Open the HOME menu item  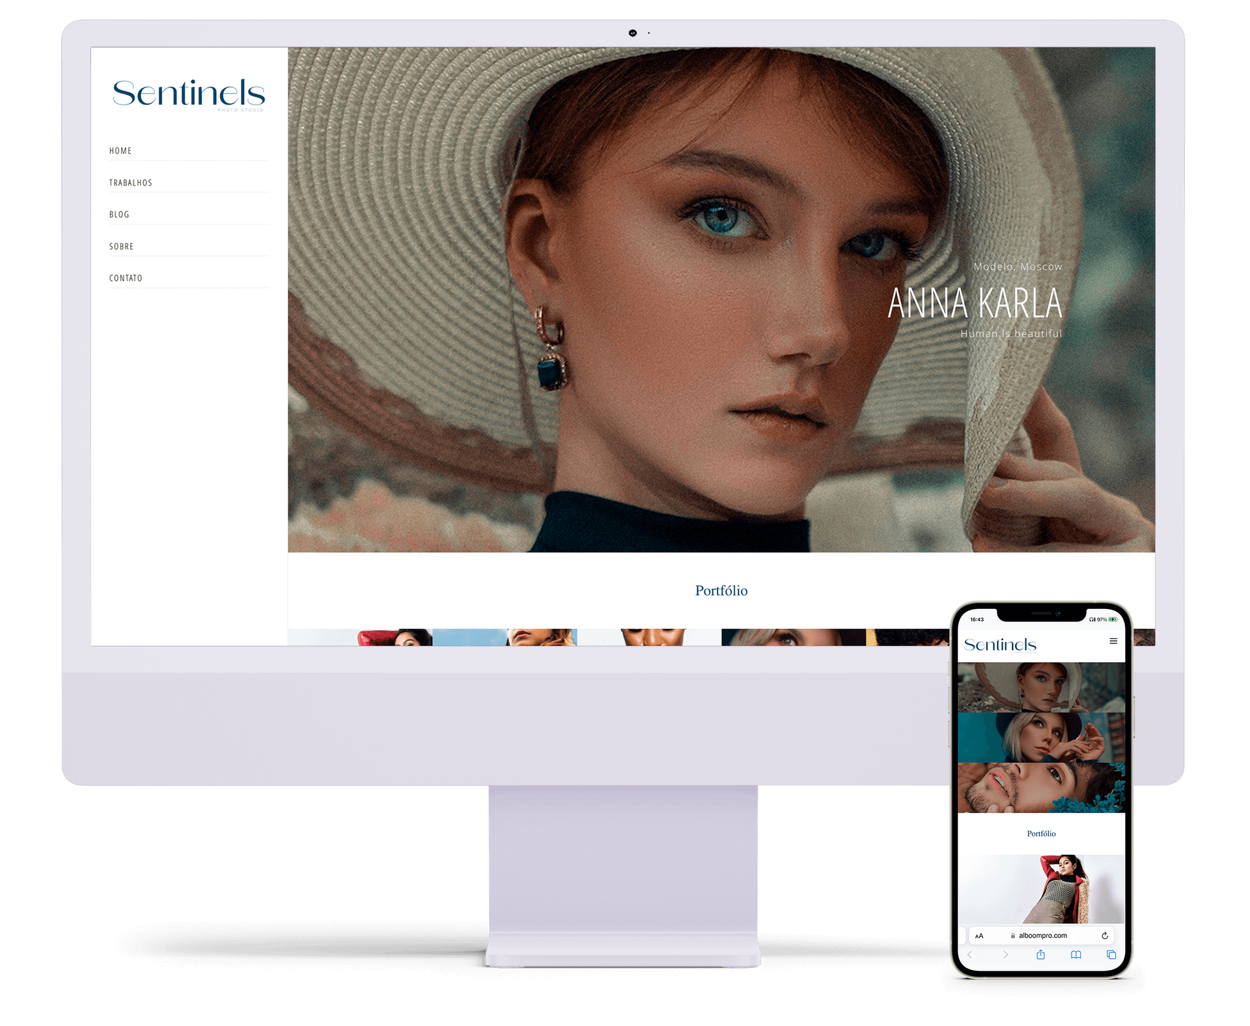tap(120, 151)
